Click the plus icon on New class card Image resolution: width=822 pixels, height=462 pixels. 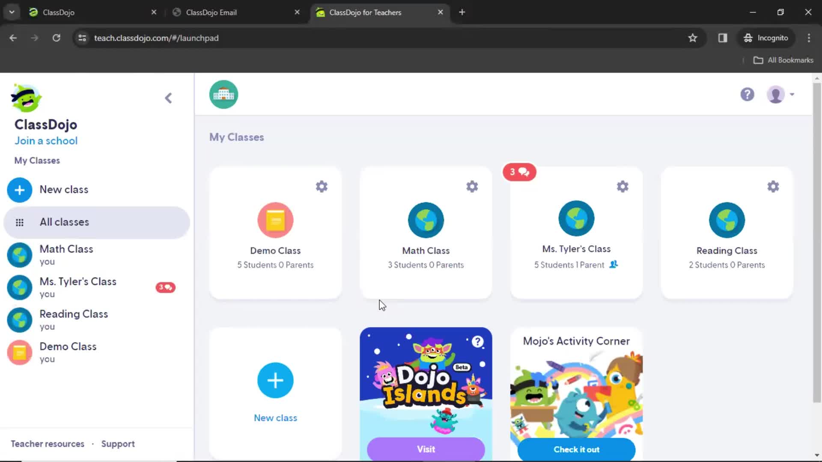click(x=275, y=380)
